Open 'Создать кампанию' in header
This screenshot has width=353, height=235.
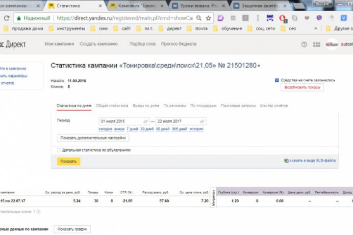[99, 44]
